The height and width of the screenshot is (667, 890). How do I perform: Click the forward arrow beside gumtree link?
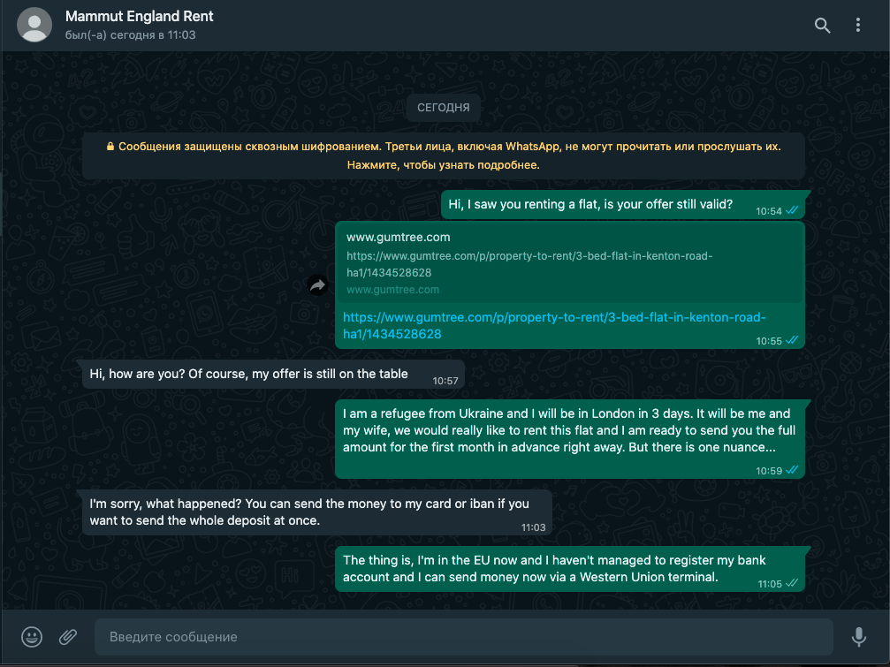[318, 284]
